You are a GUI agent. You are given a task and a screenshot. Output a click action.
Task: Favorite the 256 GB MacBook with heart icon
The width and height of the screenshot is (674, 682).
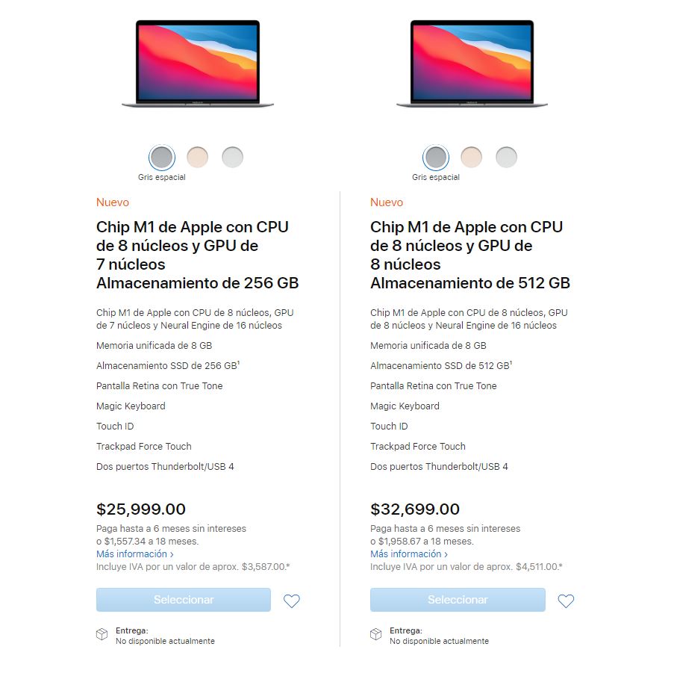pyautogui.click(x=292, y=601)
